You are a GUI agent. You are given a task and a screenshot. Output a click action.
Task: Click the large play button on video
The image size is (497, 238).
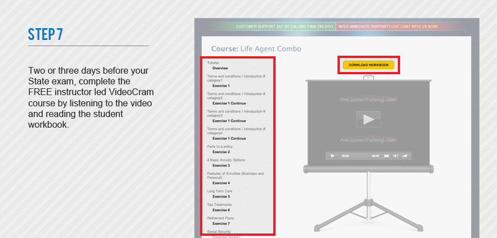point(368,119)
